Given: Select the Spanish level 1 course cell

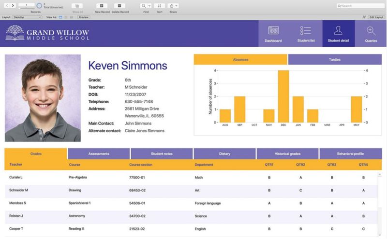Looking at the screenshot, I should tap(79, 203).
